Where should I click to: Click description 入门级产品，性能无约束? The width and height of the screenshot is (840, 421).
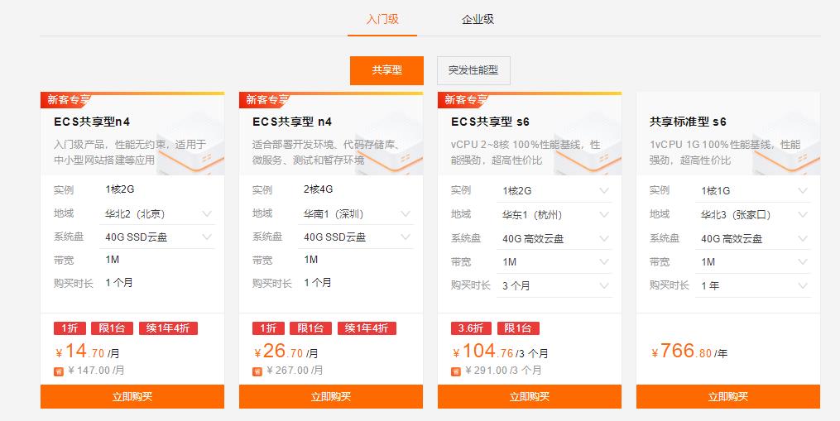point(130,152)
